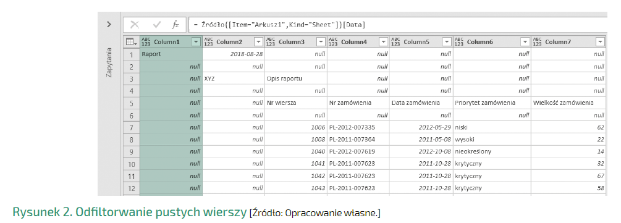Change Column1 data type icon
This screenshot has width=621, height=223.
pyautogui.click(x=146, y=41)
